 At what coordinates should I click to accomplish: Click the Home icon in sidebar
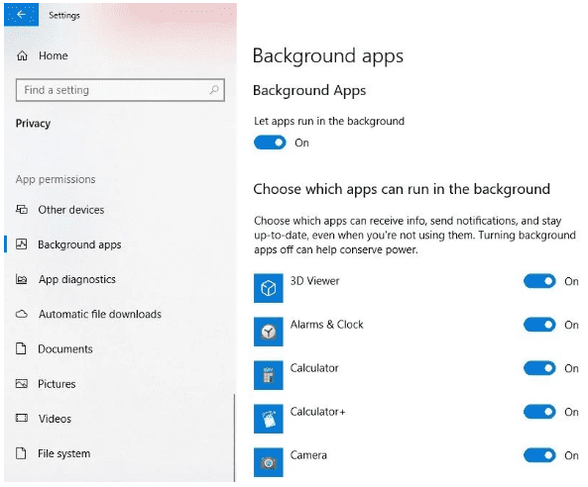pyautogui.click(x=22, y=55)
